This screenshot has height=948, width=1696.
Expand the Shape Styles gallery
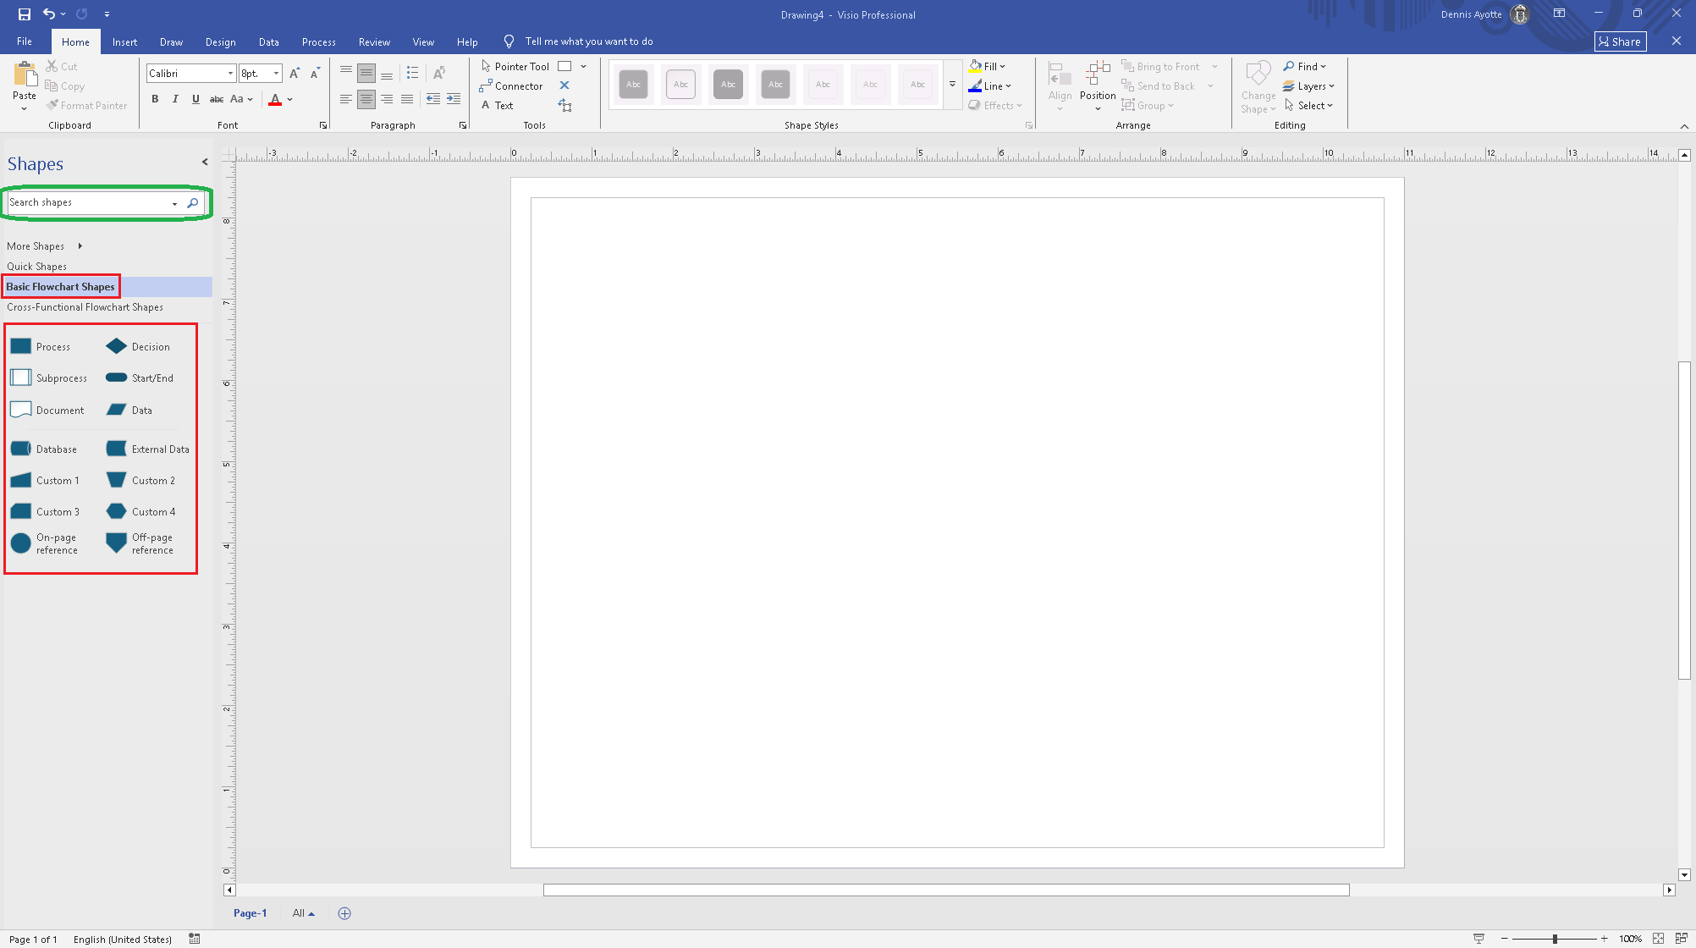[x=952, y=84]
